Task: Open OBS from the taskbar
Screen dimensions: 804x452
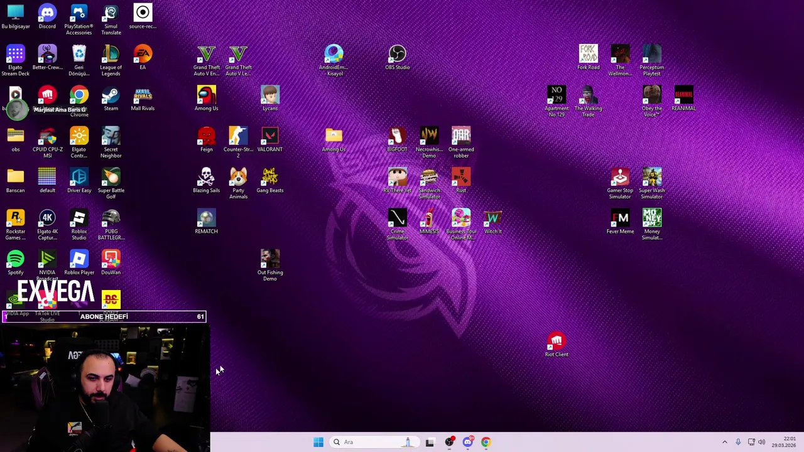Action: pyautogui.click(x=449, y=442)
